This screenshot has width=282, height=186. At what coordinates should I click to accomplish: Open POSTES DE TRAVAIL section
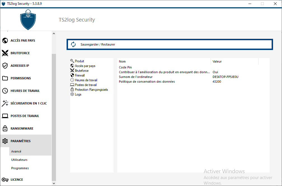(x=26, y=116)
